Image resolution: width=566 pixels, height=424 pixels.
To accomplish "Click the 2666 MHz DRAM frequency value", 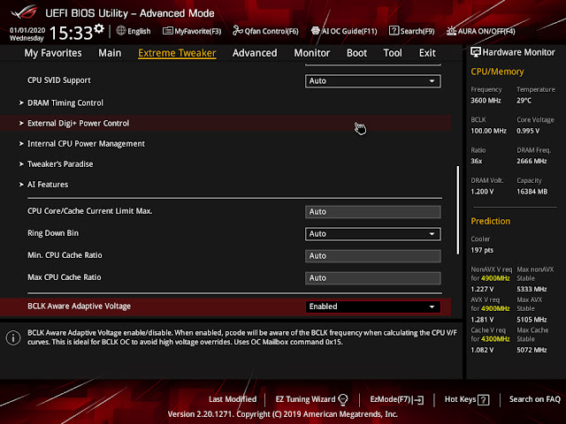I will (532, 161).
